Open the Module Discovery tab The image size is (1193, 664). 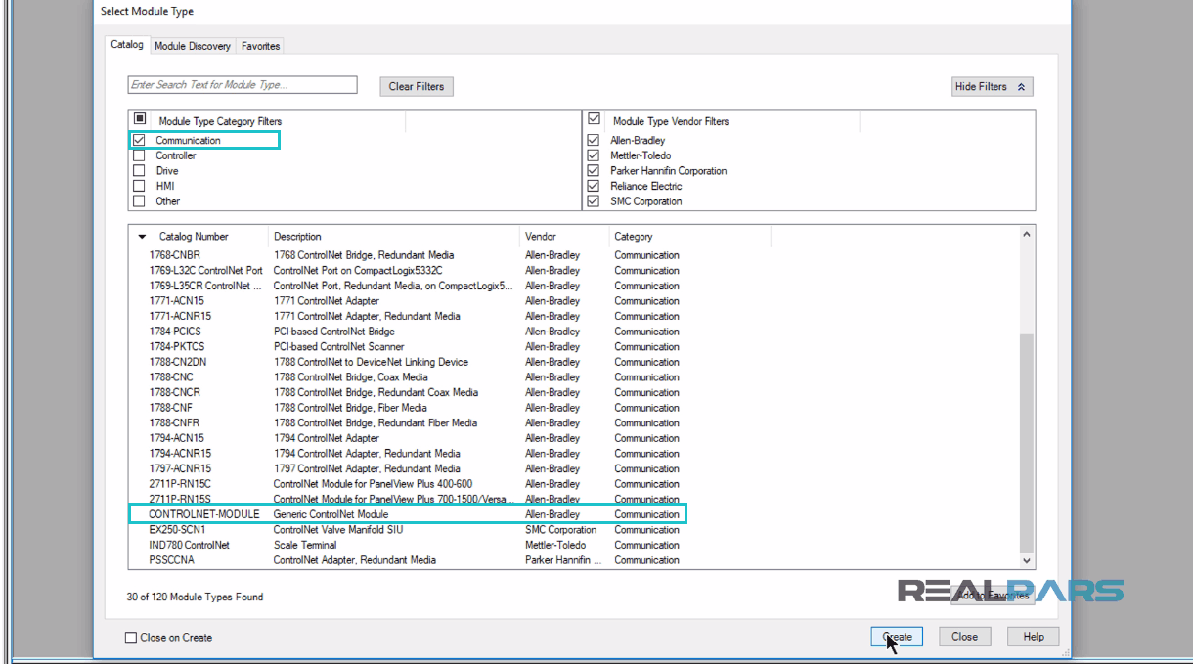(x=193, y=46)
